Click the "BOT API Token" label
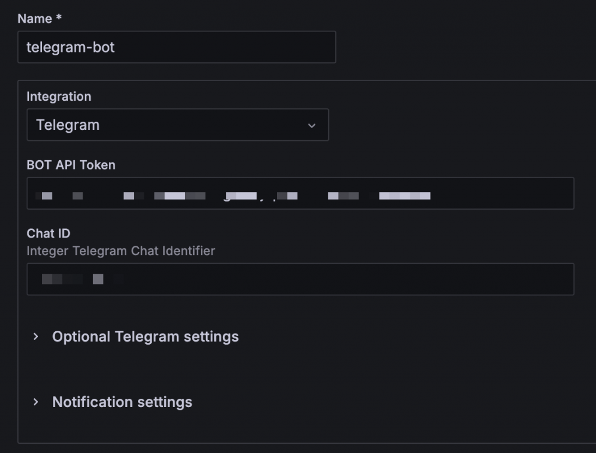This screenshot has width=596, height=453. click(x=71, y=165)
